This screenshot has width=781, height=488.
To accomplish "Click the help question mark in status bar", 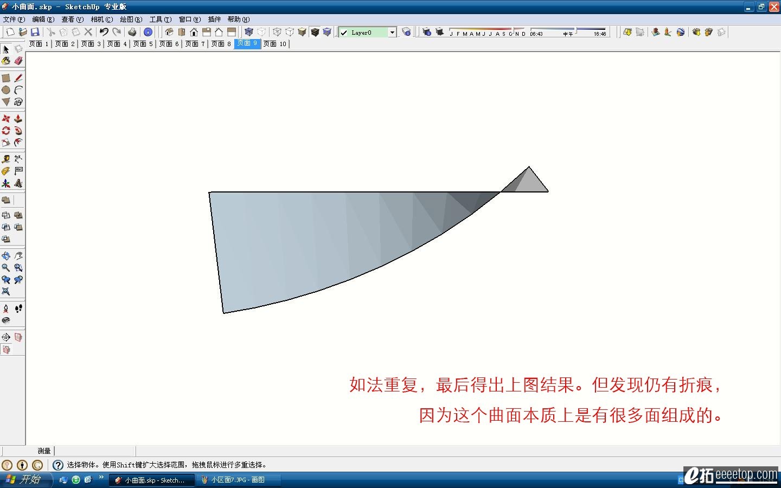I will click(x=58, y=465).
